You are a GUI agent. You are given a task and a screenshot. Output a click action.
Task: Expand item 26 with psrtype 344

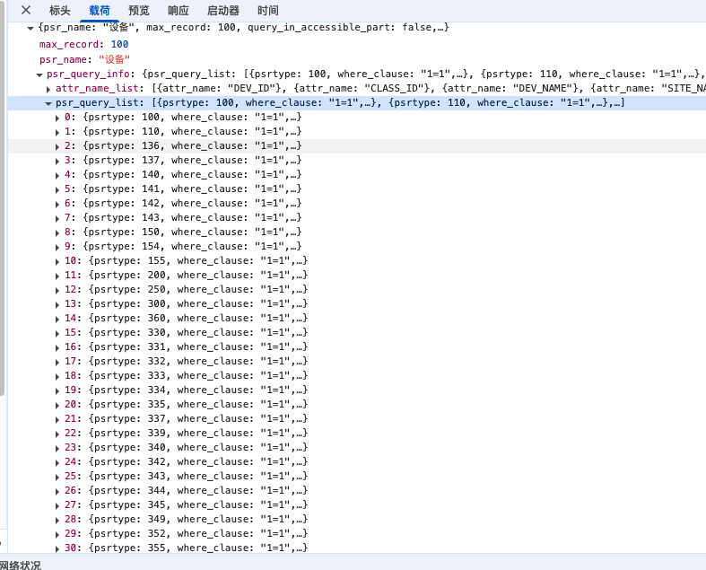coord(57,492)
